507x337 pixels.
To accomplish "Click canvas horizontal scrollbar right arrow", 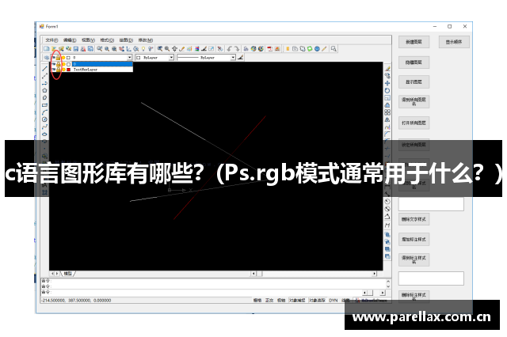I will [375, 274].
